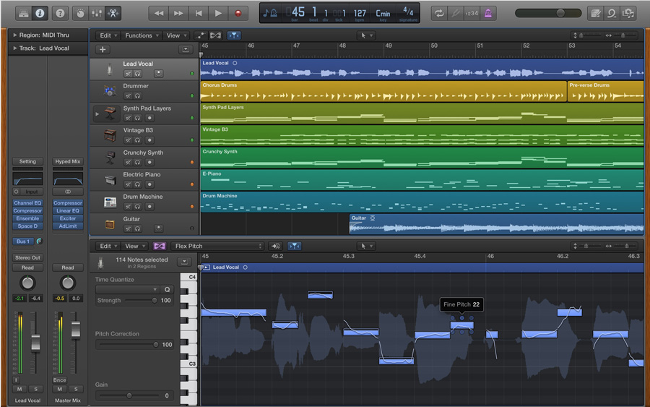Click the Channel EQ plug-in slot
Viewport: 650px width, 407px height.
(27, 203)
